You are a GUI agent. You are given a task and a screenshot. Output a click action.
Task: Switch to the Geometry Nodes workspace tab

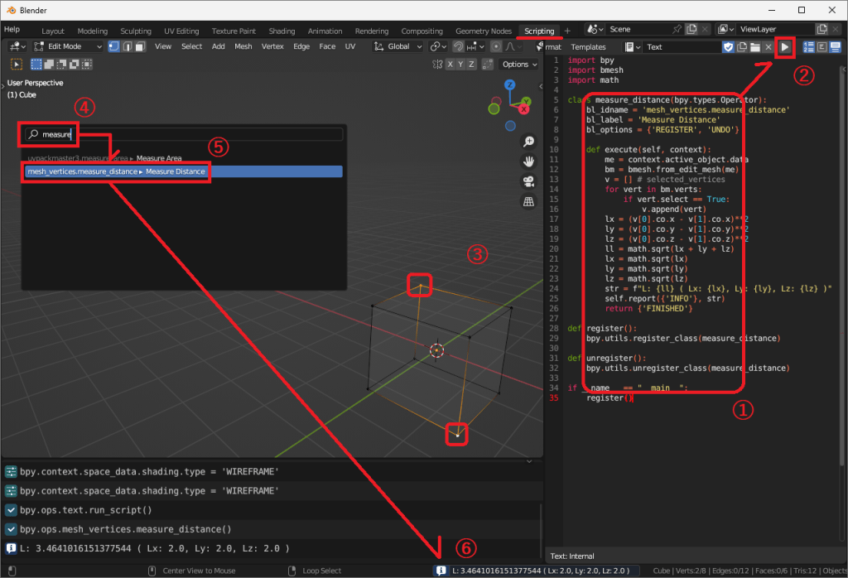484,31
